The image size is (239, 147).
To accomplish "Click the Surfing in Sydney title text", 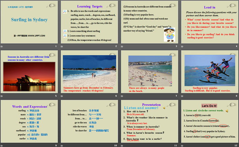I will pos(29,20).
